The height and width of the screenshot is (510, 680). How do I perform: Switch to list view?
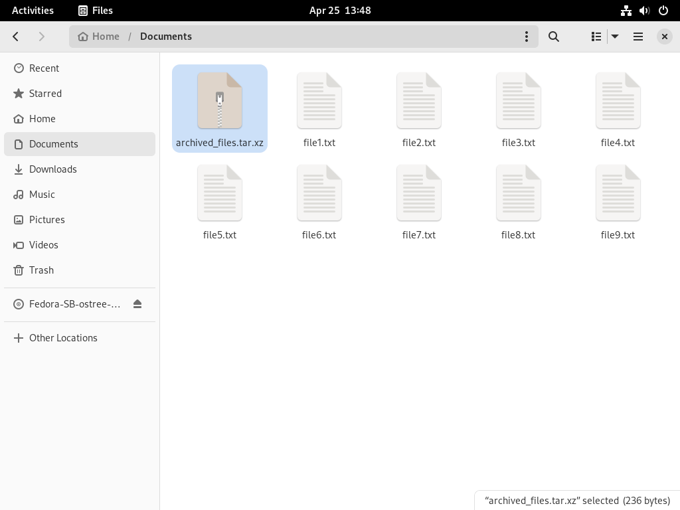(x=596, y=37)
